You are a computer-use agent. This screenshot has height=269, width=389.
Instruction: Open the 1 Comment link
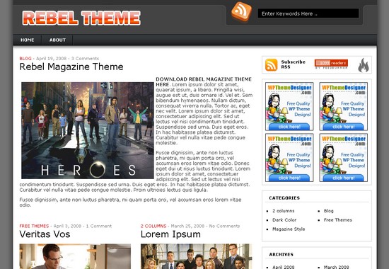point(99,226)
